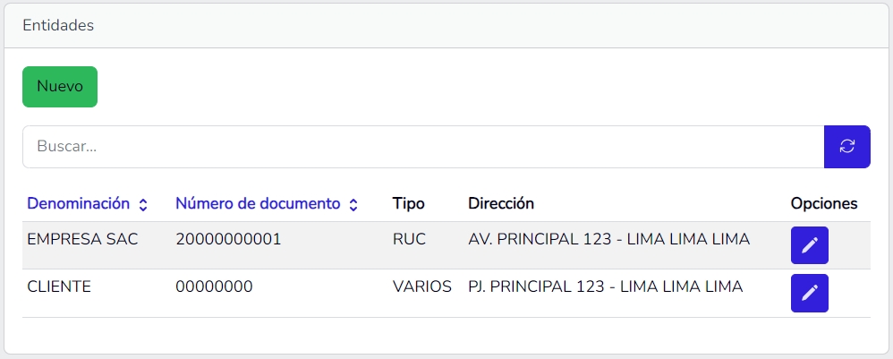Image resolution: width=893 pixels, height=359 pixels.
Task: Click document number 20000000001
Action: pos(228,239)
